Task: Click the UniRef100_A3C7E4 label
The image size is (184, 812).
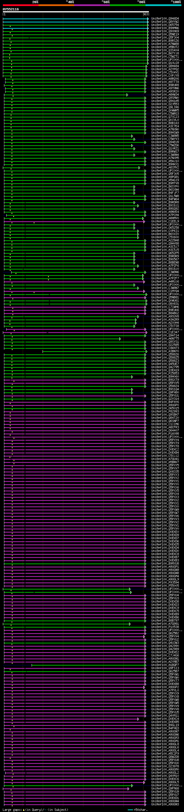Action: (165, 126)
